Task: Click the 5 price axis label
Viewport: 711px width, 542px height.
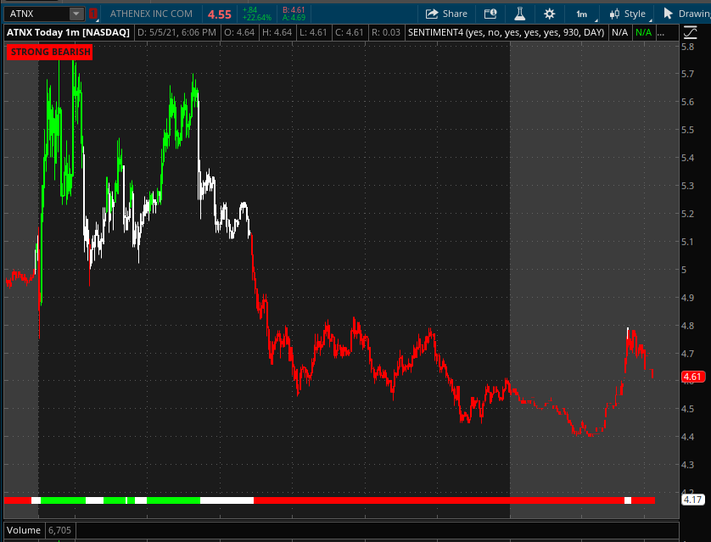Action: point(684,270)
